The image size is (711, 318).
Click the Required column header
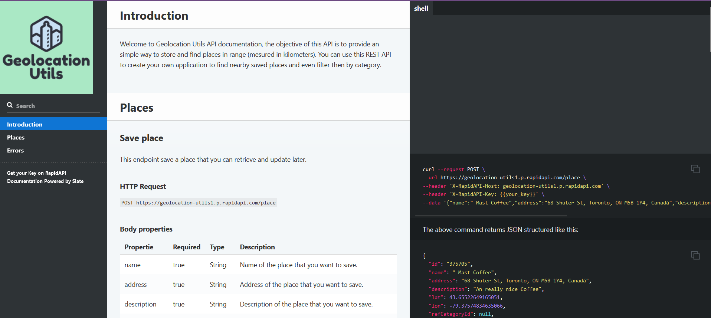(x=187, y=247)
